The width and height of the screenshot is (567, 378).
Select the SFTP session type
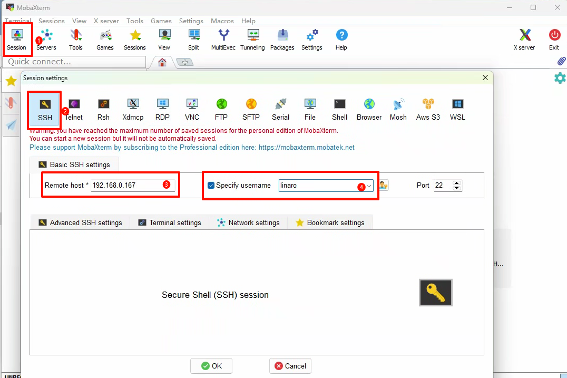click(x=251, y=110)
